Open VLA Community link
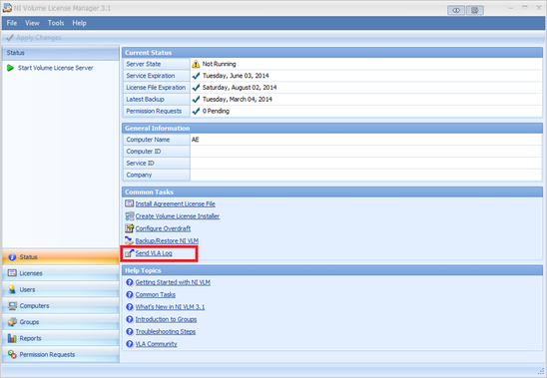Image resolution: width=547 pixels, height=378 pixels. [x=156, y=344]
